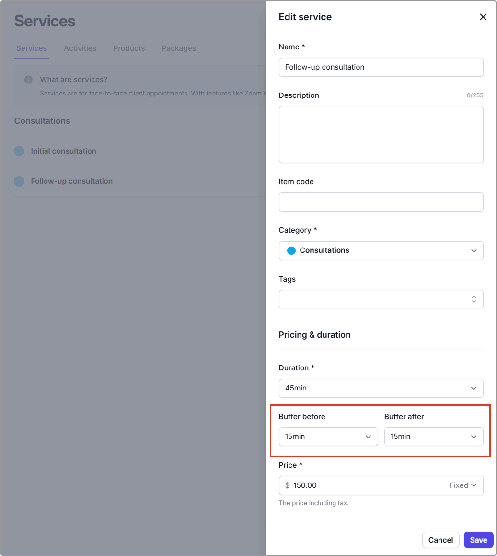497x556 pixels.
Task: Switch to the Products tab
Action: point(129,48)
